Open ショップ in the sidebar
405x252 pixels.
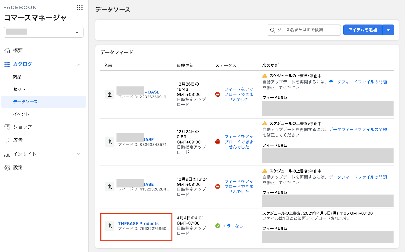tap(23, 127)
